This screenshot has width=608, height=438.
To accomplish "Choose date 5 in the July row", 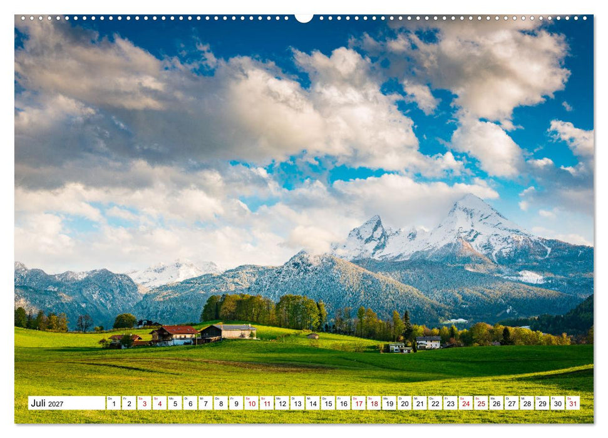I will (x=175, y=403).
